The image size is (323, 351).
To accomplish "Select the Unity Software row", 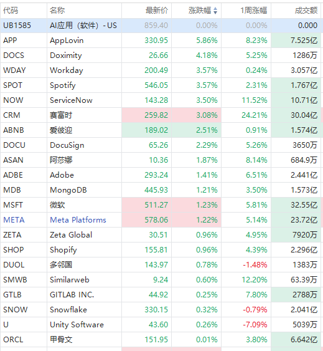I will pos(161,325).
